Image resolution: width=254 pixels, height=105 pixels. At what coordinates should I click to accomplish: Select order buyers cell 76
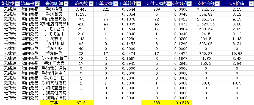pos(106,19)
